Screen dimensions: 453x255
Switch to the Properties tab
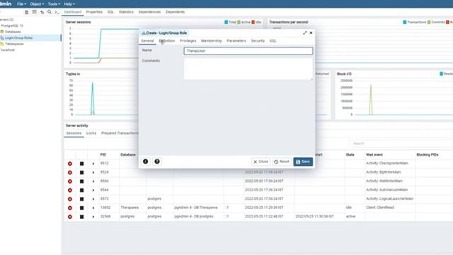point(94,12)
